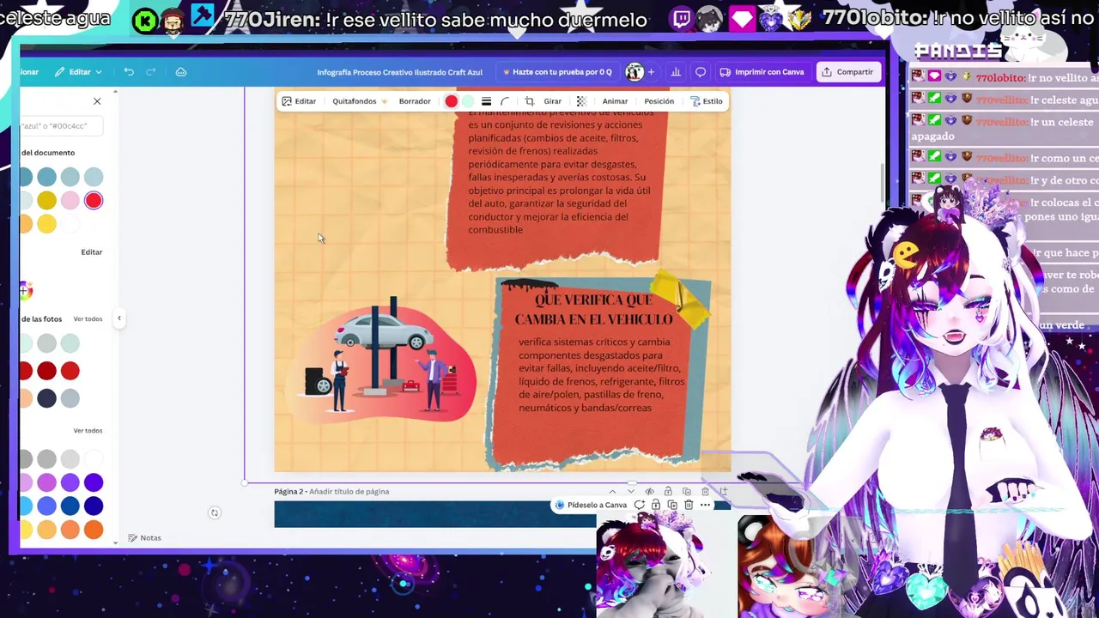Image resolution: width=1099 pixels, height=618 pixels.
Task: Click red color chip in floating toolbar
Action: pyautogui.click(x=452, y=101)
